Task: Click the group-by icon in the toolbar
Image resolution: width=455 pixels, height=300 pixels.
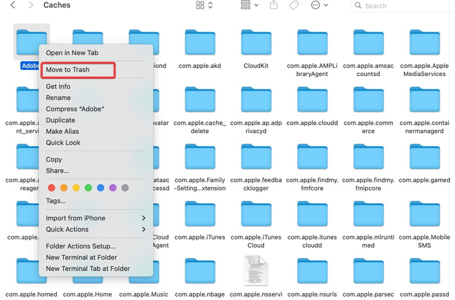Action: point(245,5)
